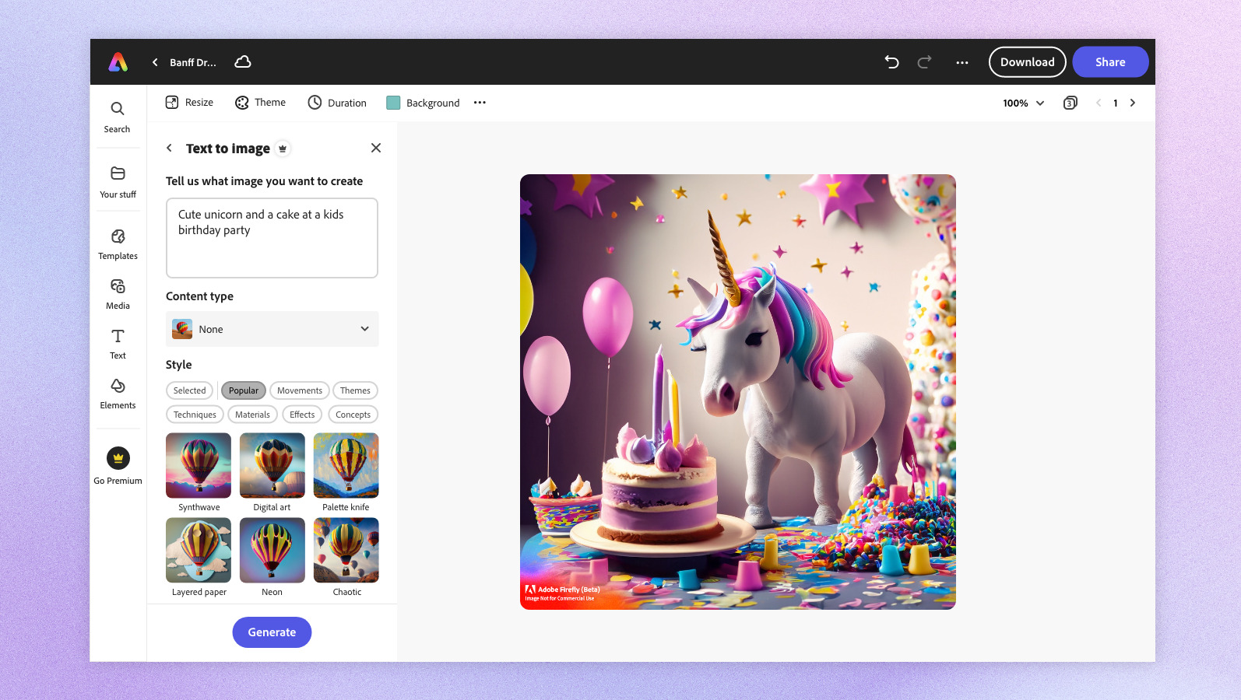Viewport: 1241px width, 700px height.
Task: Open the Media panel
Action: [118, 294]
